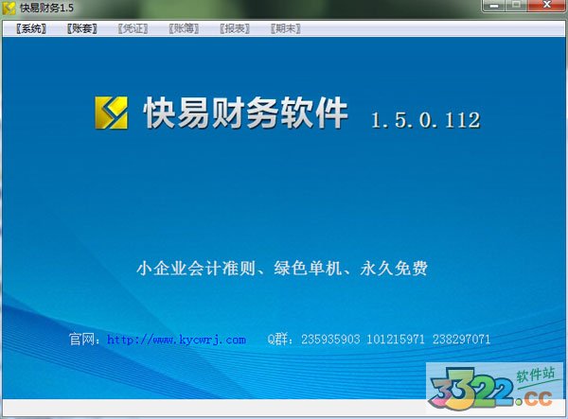Click the 官网 label
Screen dimensions: 568x419
tap(82, 340)
